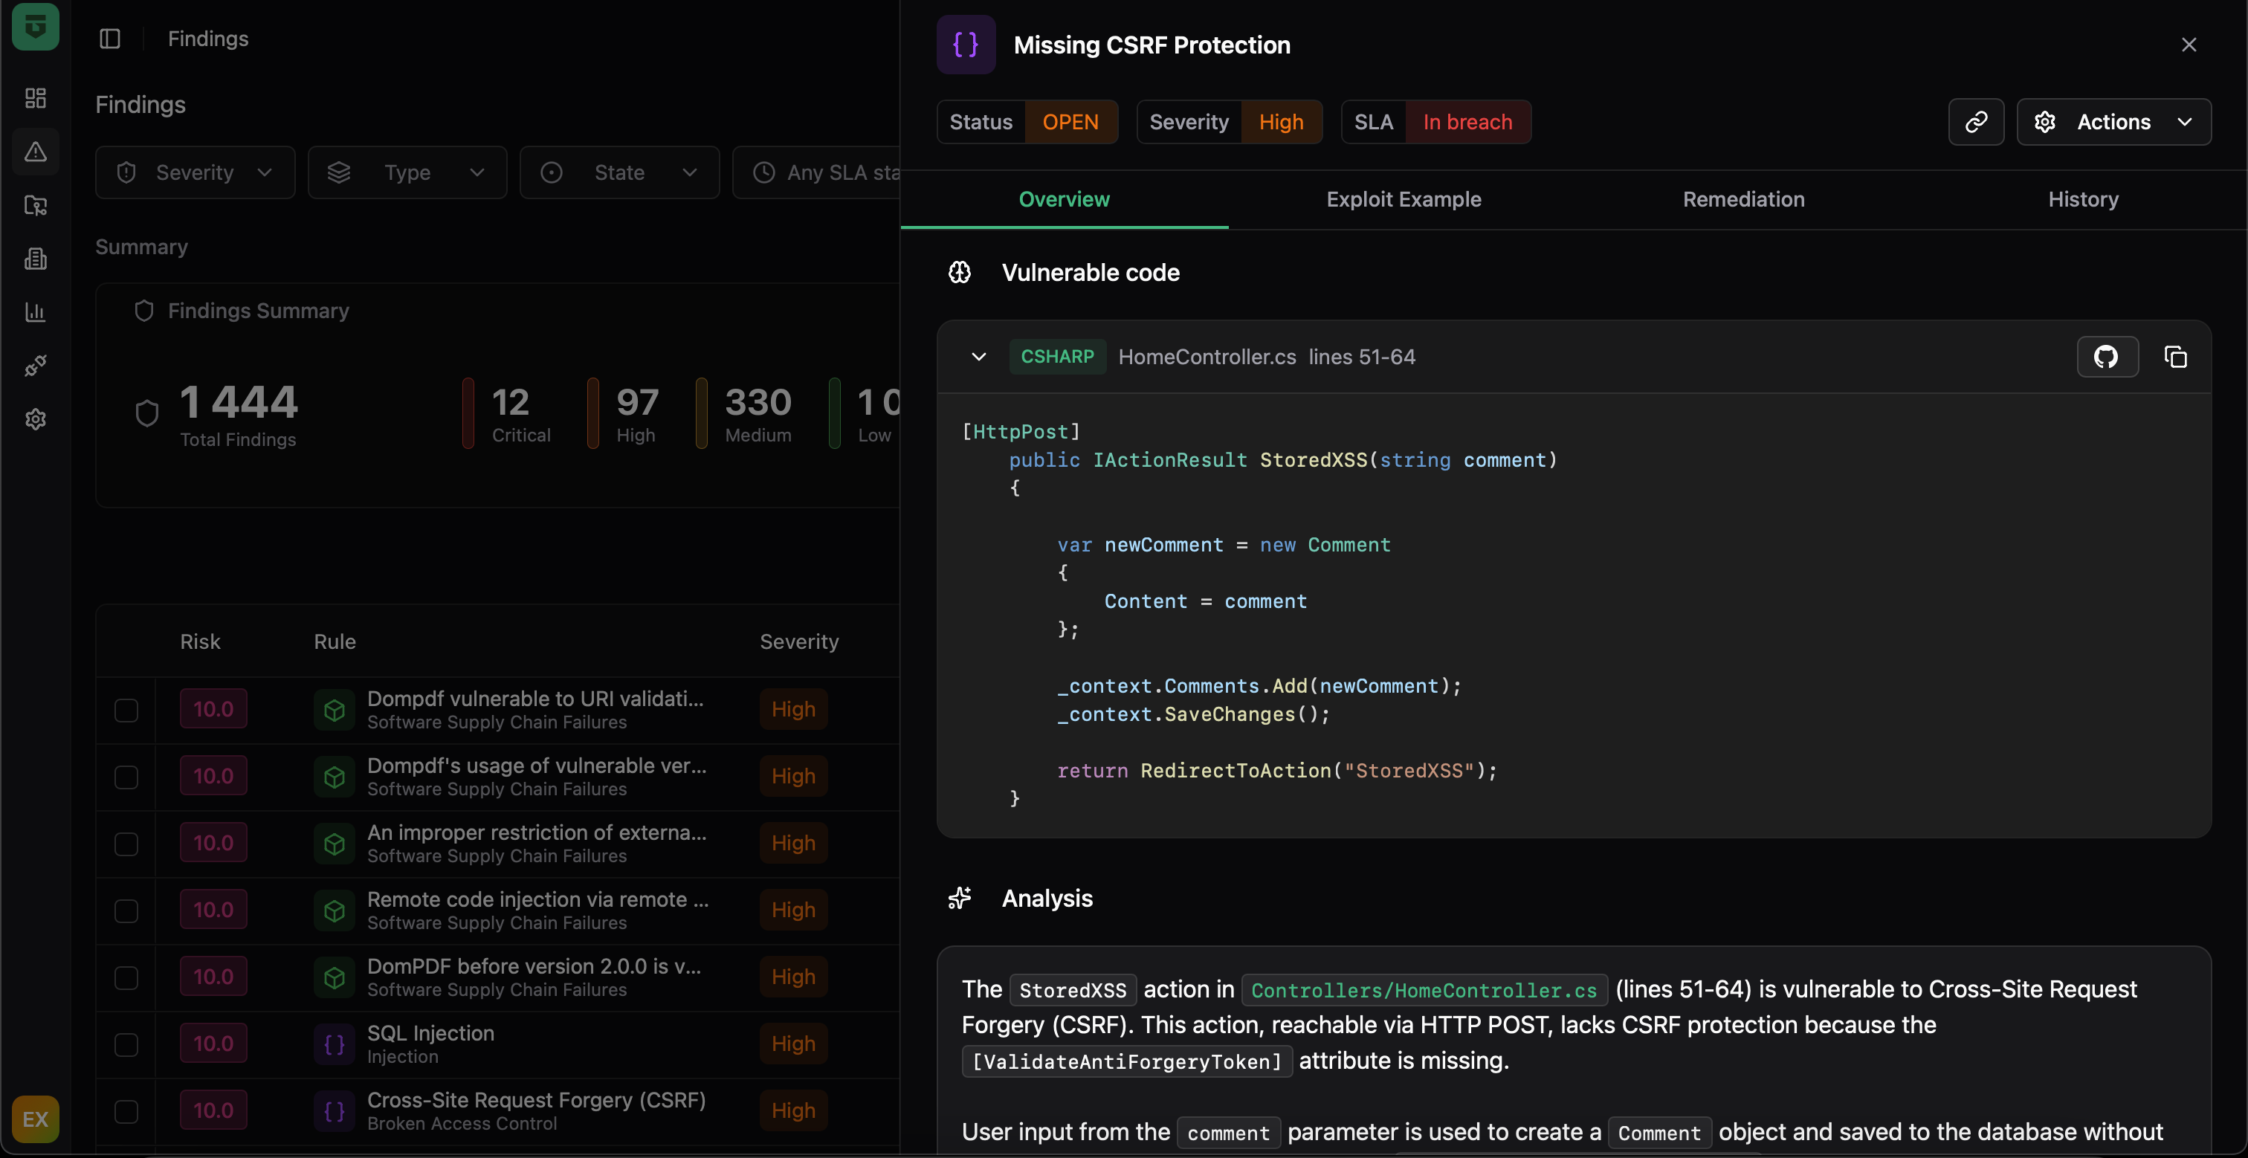Select the Findings warning triangle sidebar icon
The height and width of the screenshot is (1158, 2248).
36,152
